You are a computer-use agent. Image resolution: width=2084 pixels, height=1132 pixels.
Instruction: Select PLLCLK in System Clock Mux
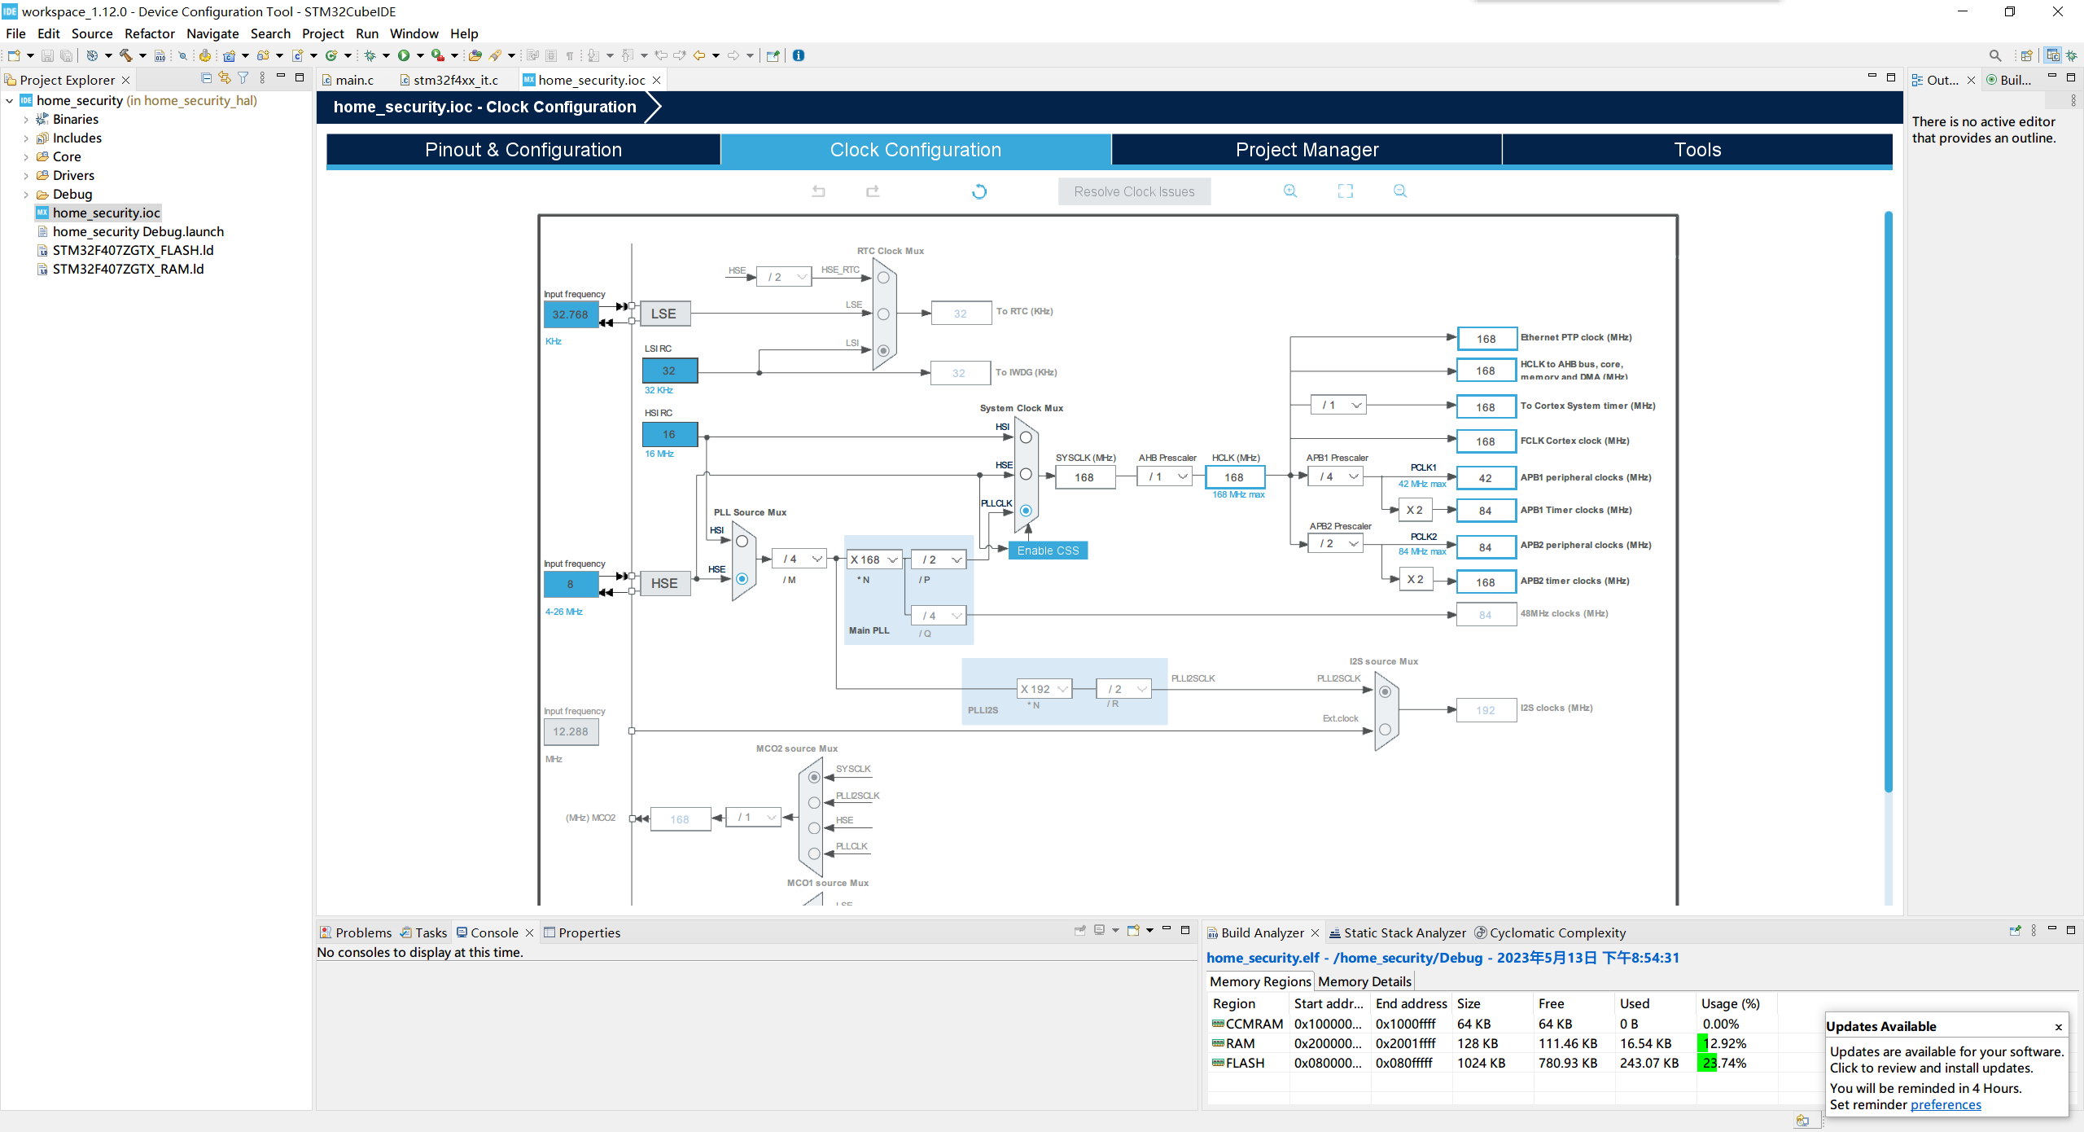click(1026, 511)
